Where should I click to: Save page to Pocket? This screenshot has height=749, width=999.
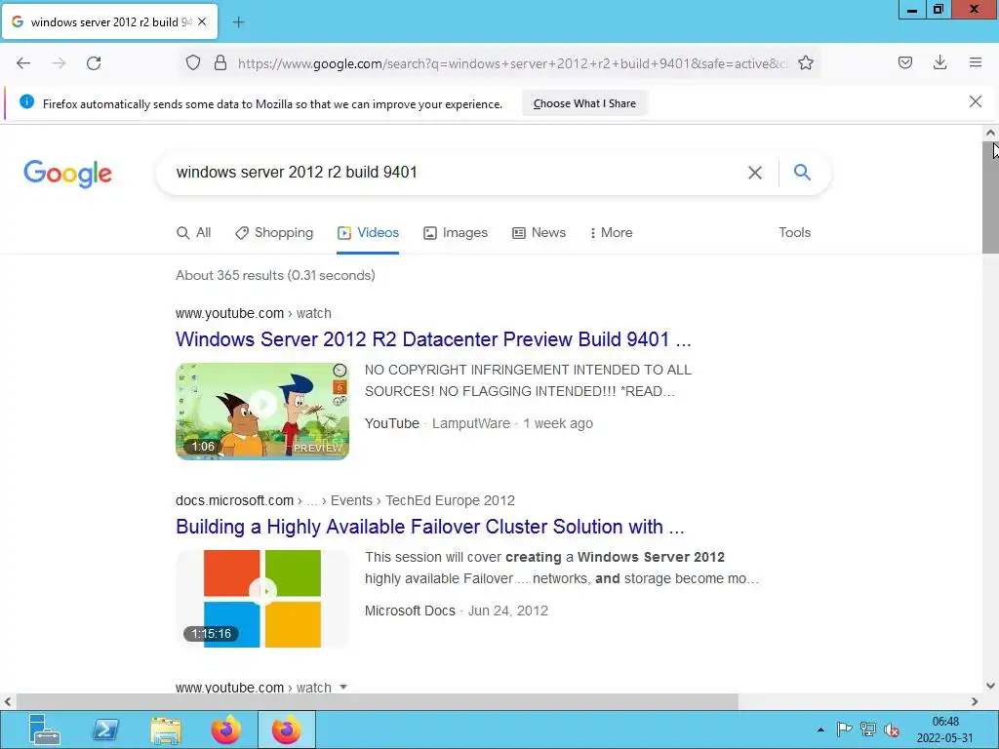click(904, 62)
